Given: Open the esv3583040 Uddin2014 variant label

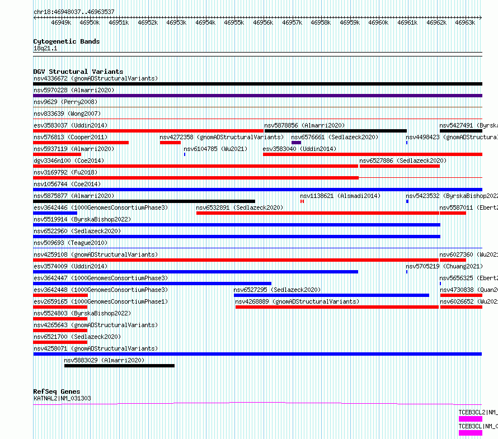Looking at the screenshot, I should pos(299,149).
